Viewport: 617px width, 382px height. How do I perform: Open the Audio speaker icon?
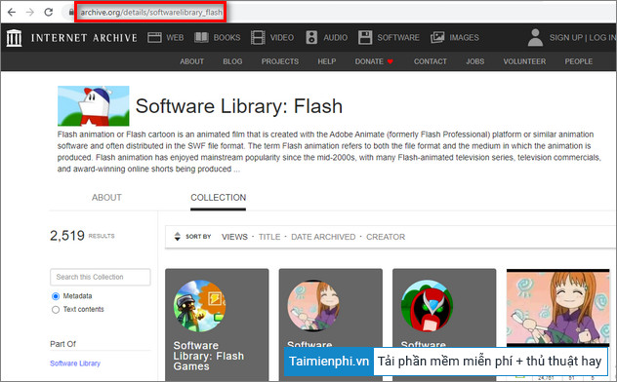coord(311,38)
